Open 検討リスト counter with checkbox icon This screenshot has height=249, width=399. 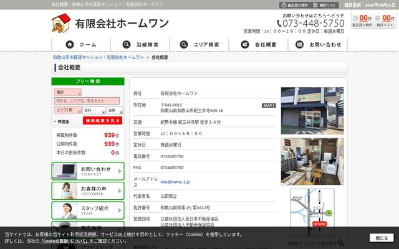click(x=385, y=21)
